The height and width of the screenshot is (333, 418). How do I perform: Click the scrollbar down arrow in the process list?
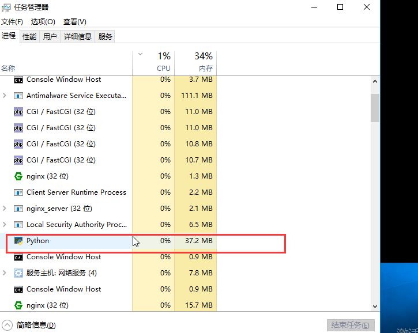375,306
